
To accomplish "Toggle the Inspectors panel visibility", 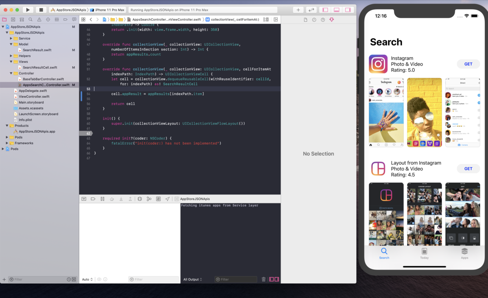I will tap(348, 10).
